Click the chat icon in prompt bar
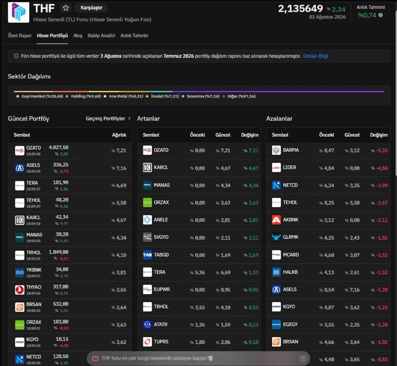Screen dimensions: 397x366 tap(95, 358)
